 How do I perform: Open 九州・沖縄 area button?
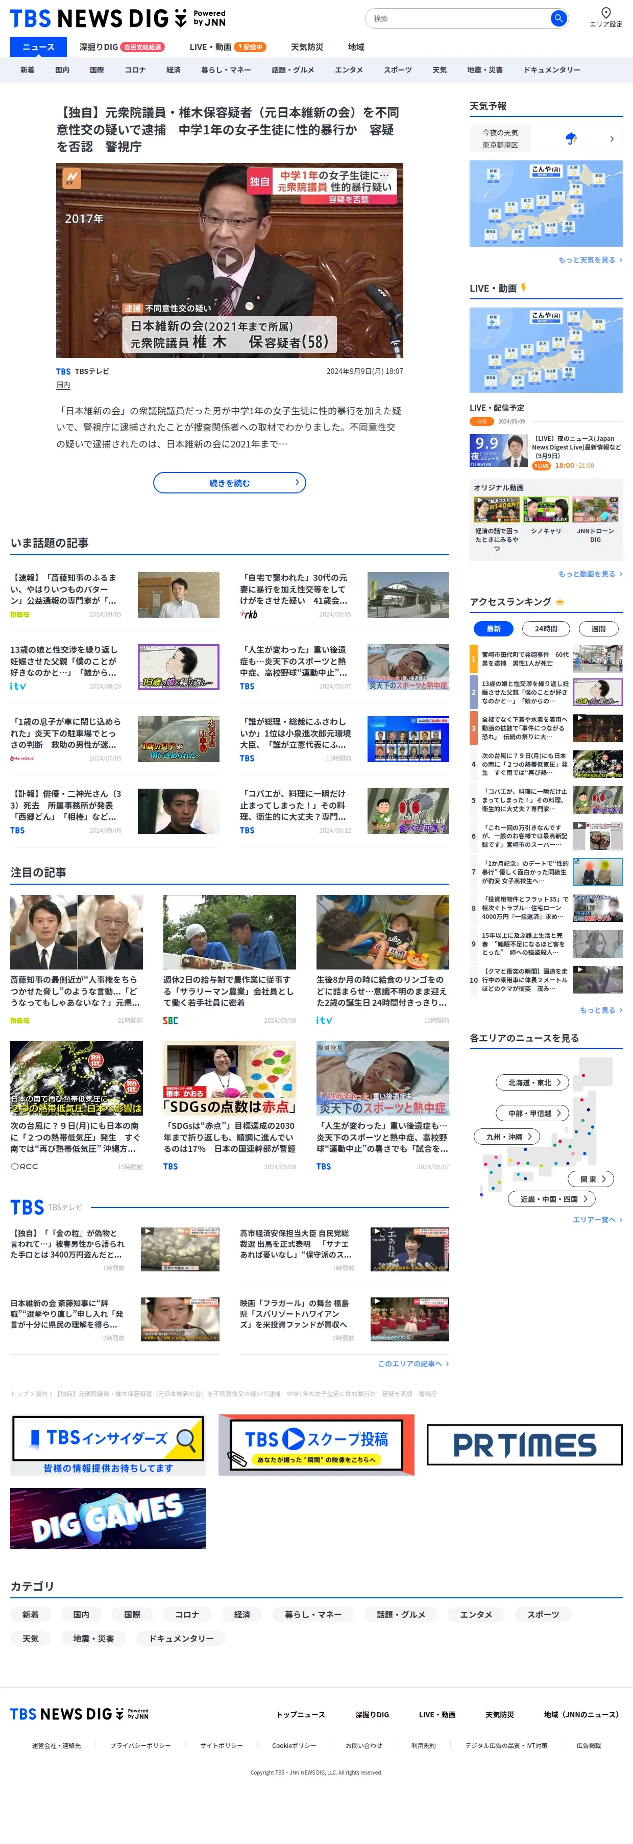tap(507, 1136)
